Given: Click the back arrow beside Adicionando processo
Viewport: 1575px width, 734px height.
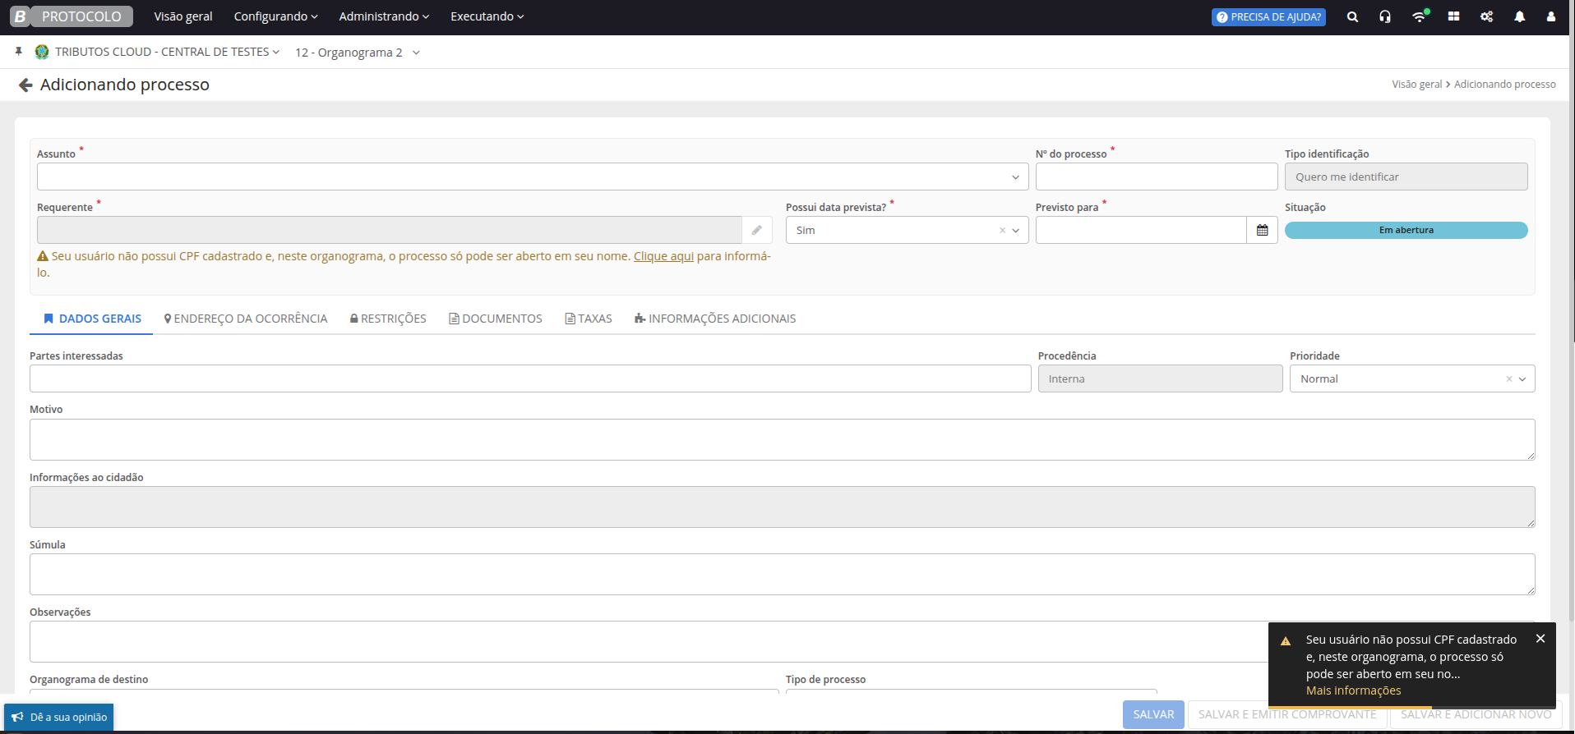Looking at the screenshot, I should pyautogui.click(x=25, y=85).
